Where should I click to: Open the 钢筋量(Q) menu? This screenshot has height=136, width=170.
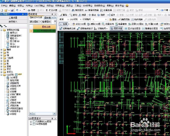click(60, 6)
